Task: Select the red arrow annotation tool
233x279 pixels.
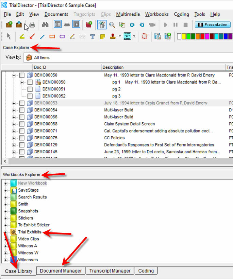Action: 32,36
